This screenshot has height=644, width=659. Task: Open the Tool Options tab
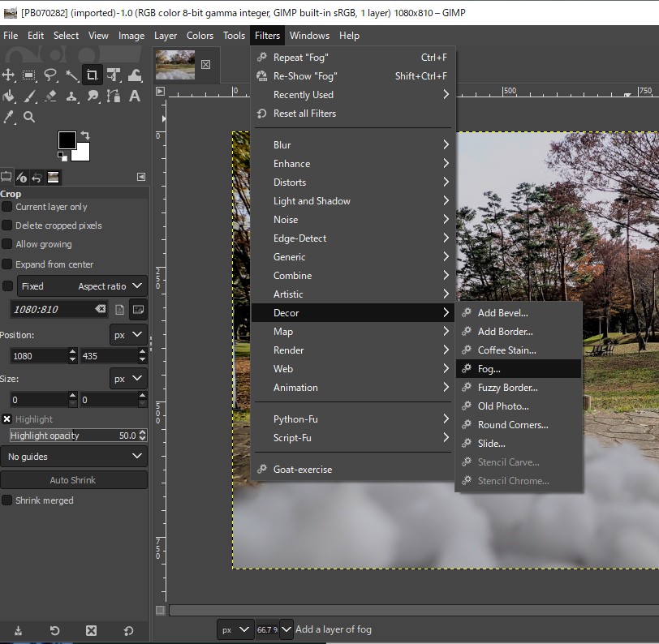point(6,177)
